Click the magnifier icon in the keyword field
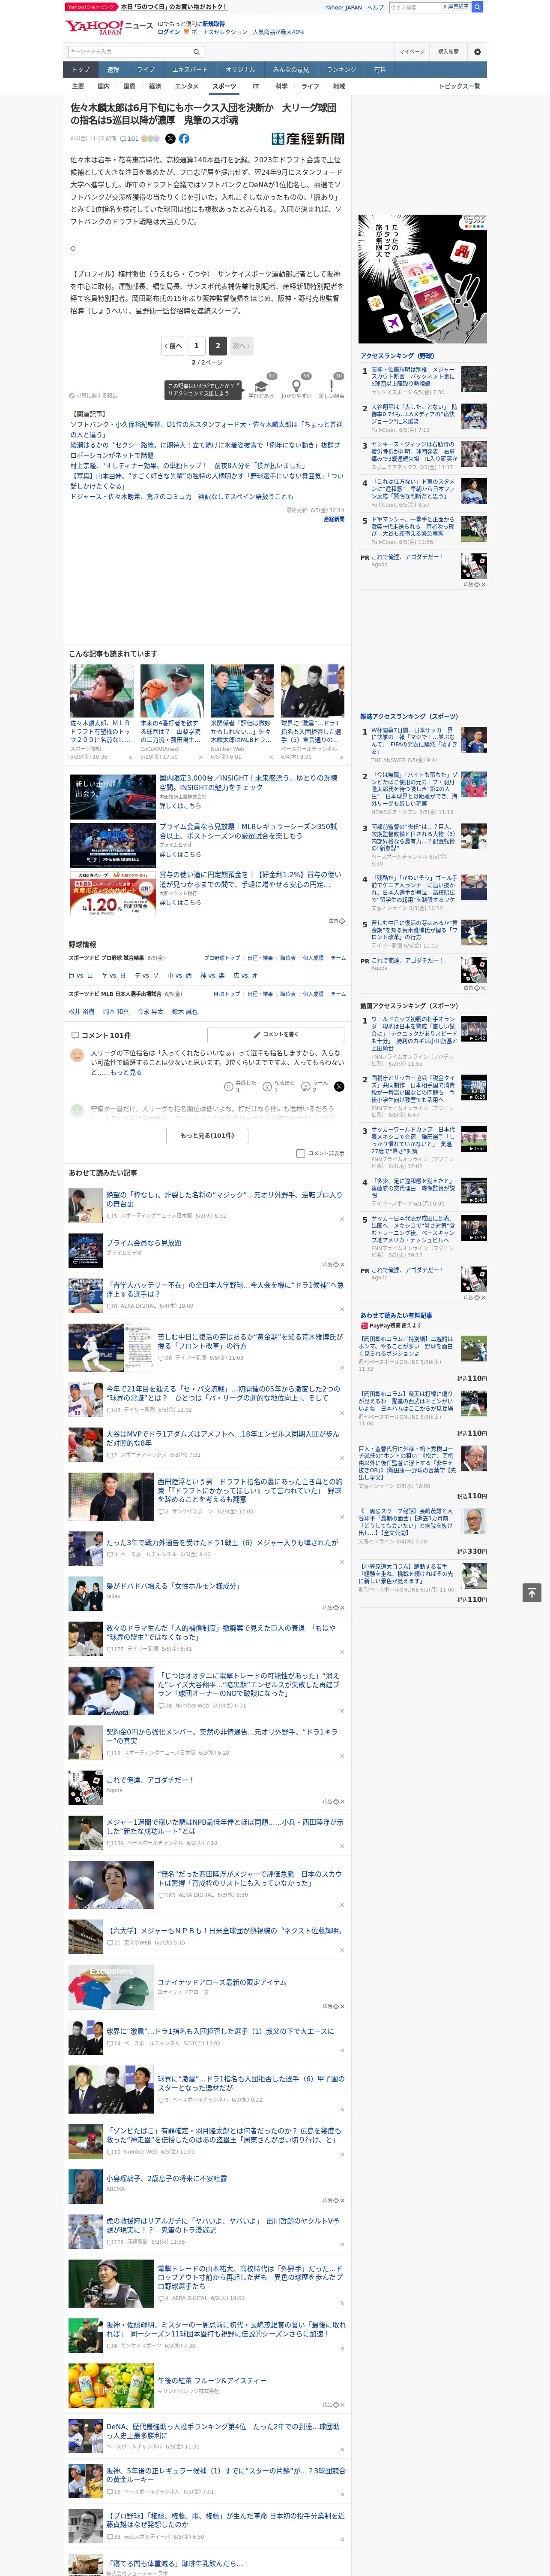Screen dimensions: 550x2576 pos(197,52)
